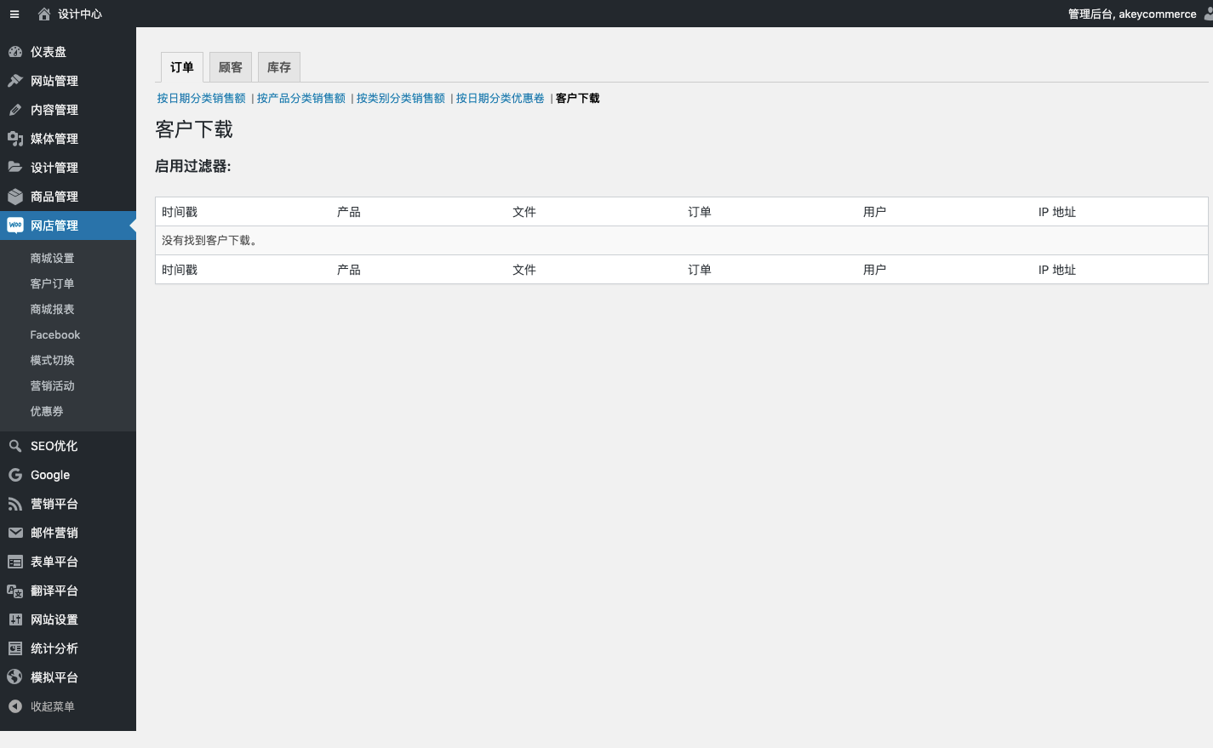Image resolution: width=1213 pixels, height=748 pixels.
Task: Open 按日期分类销售额 report link
Action: (x=202, y=99)
